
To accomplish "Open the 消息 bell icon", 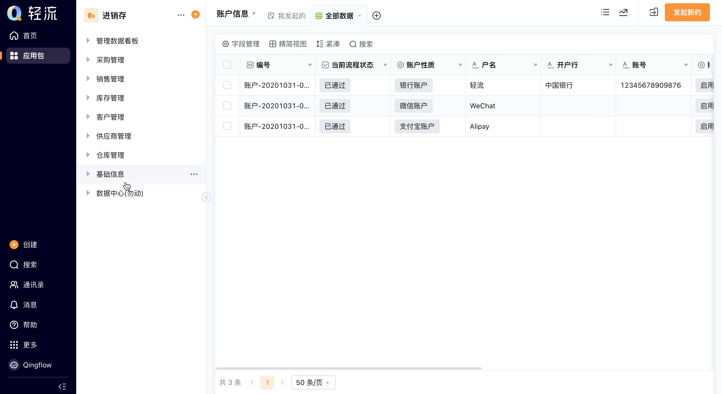I will click(x=14, y=305).
